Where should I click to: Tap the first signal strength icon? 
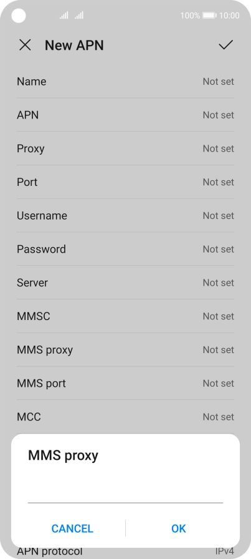coord(64,16)
